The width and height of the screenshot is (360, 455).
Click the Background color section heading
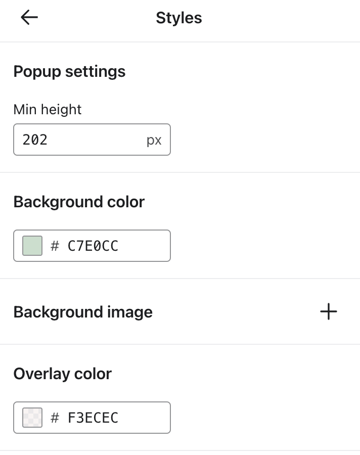[x=79, y=202]
